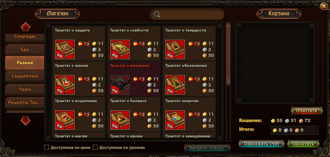Image resolution: width=330 pixels, height=157 pixels.
Task: Click the item list vertical scrollbar handle
Action: tap(228, 54)
